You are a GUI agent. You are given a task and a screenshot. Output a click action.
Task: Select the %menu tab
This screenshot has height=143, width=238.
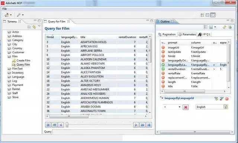(x=12, y=21)
